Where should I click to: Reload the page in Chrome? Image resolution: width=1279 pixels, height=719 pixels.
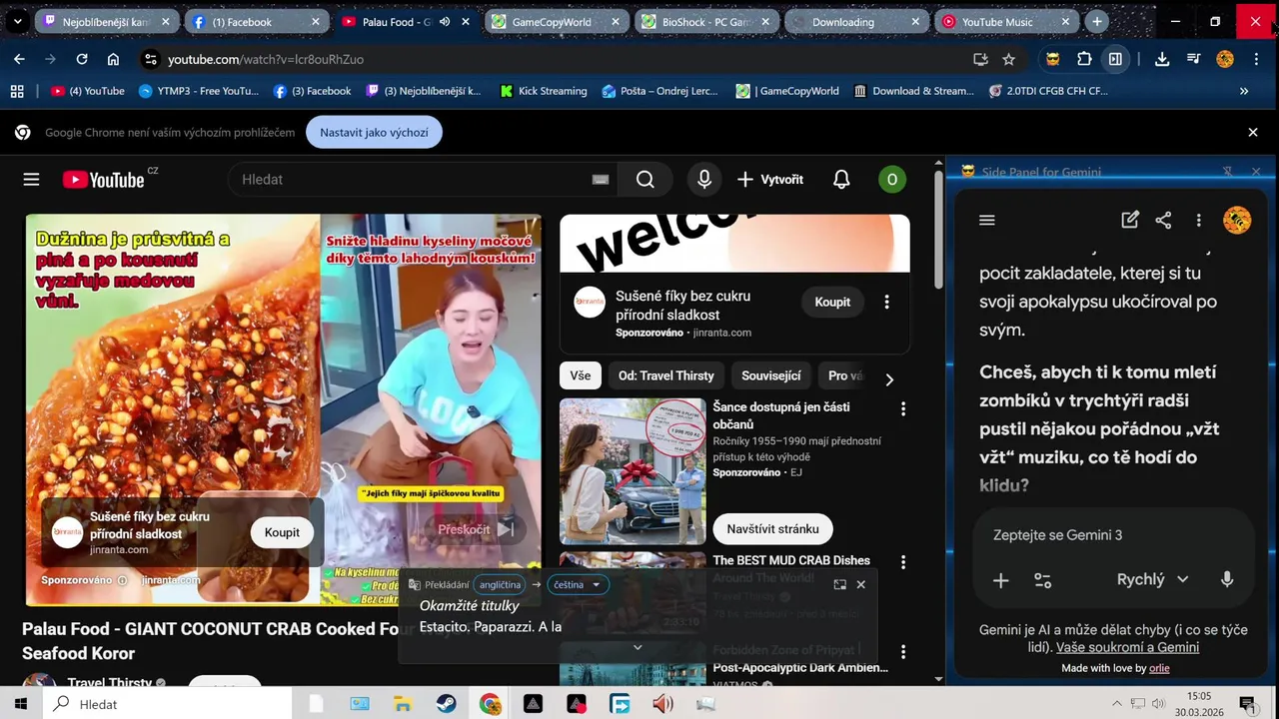pyautogui.click(x=82, y=59)
